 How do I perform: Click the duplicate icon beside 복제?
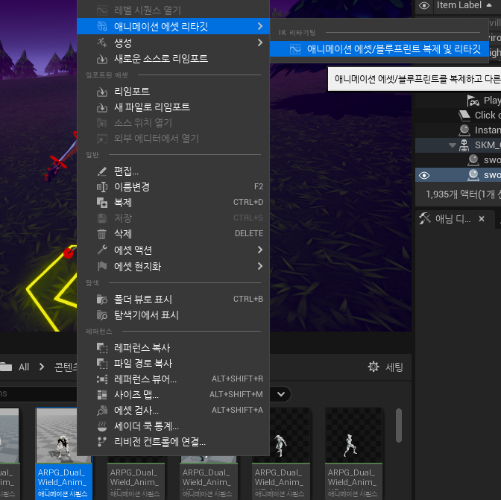[102, 203]
